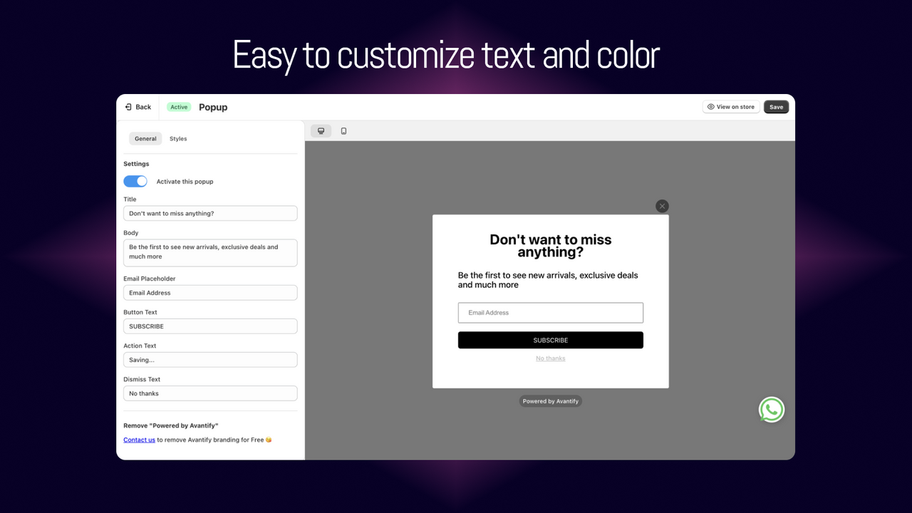Focus the Email Placeholder input
Viewport: 912px width, 513px height.
210,293
